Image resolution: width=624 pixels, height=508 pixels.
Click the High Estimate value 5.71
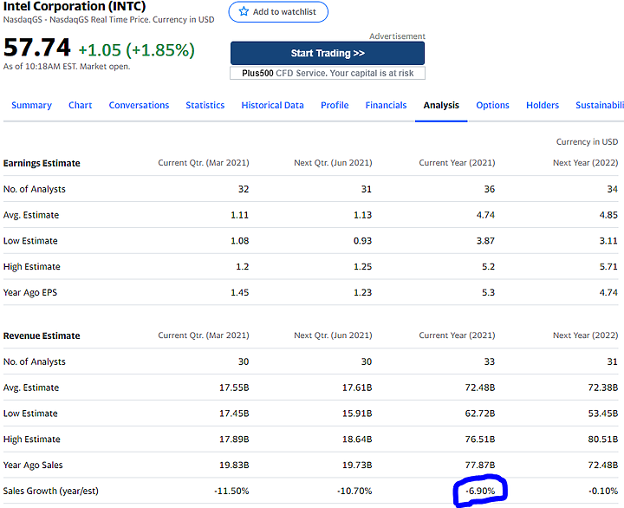[608, 267]
